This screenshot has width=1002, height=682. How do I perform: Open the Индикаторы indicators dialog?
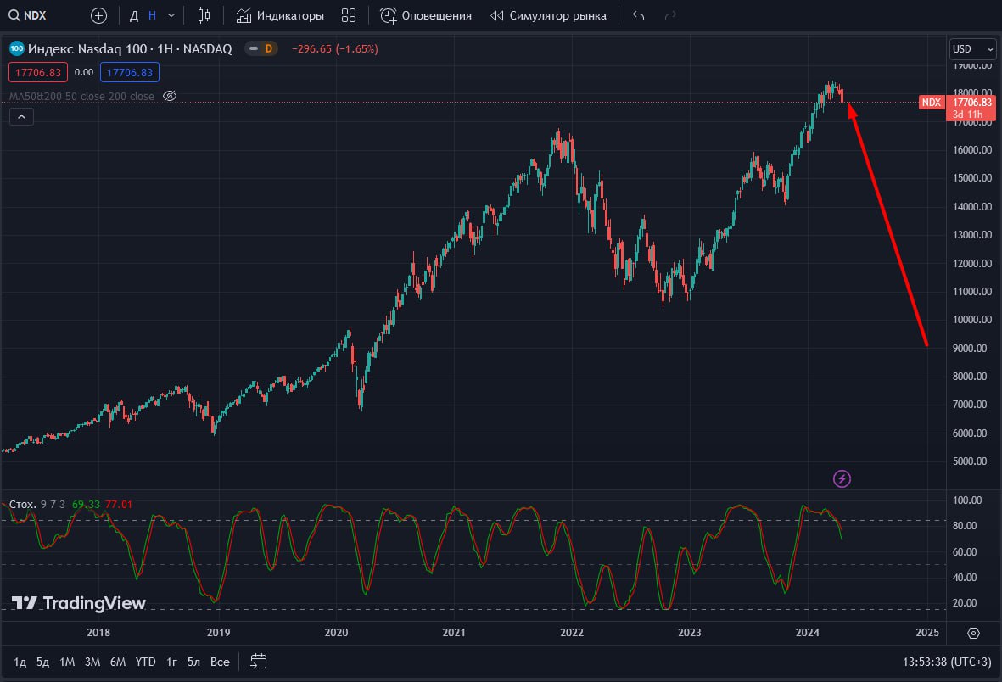point(280,15)
